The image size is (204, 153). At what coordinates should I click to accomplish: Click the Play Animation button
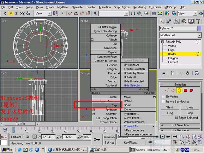click(162, 137)
